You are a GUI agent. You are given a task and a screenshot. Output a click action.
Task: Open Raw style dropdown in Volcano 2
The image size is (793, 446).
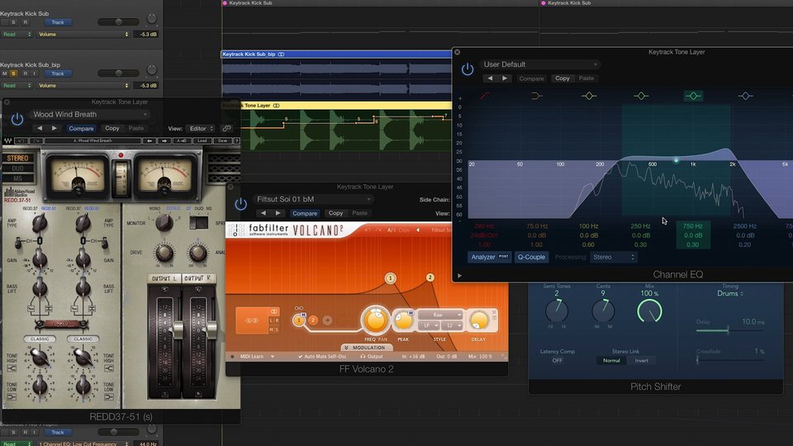point(440,315)
